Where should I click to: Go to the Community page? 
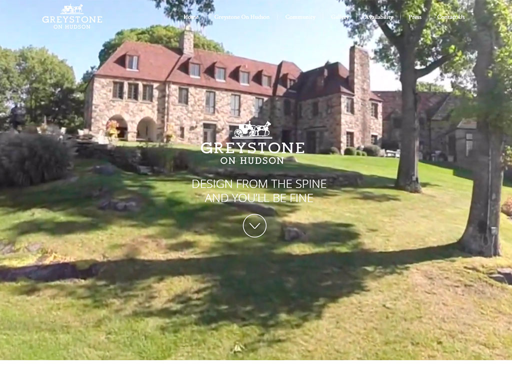coord(300,17)
